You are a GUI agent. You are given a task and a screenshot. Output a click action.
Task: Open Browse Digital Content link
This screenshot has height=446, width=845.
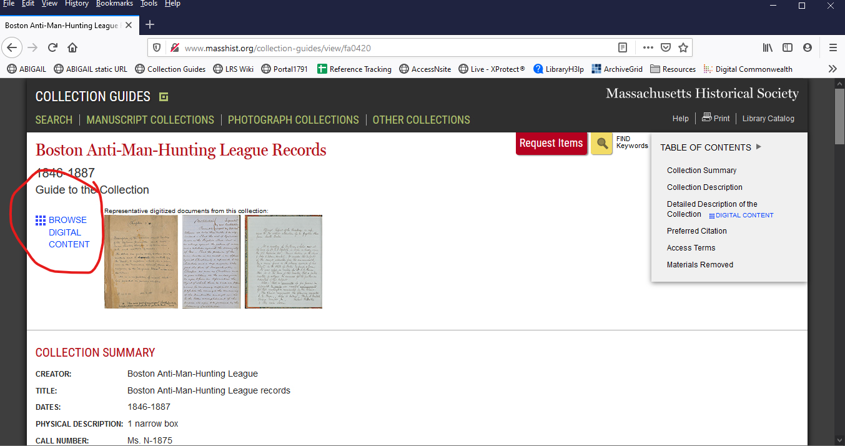69,232
